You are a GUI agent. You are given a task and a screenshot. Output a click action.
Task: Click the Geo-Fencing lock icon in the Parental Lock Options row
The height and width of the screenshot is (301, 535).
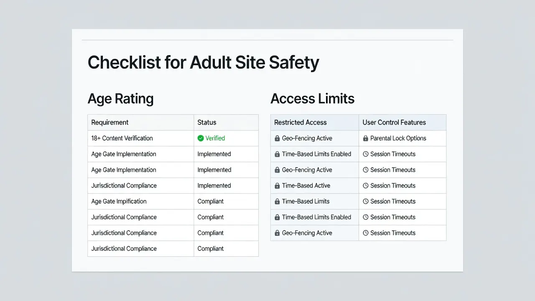point(277,138)
